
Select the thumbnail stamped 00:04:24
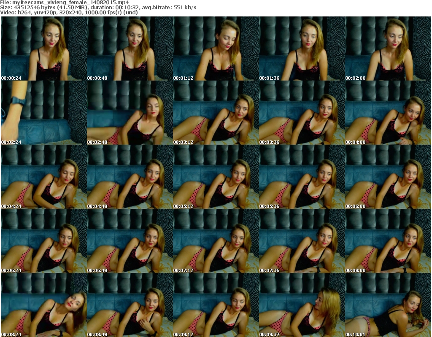(x=44, y=177)
